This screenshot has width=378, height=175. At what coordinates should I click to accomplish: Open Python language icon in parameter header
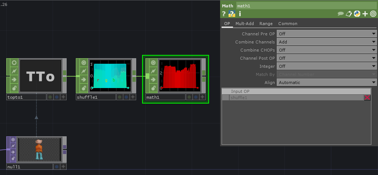click(357, 14)
